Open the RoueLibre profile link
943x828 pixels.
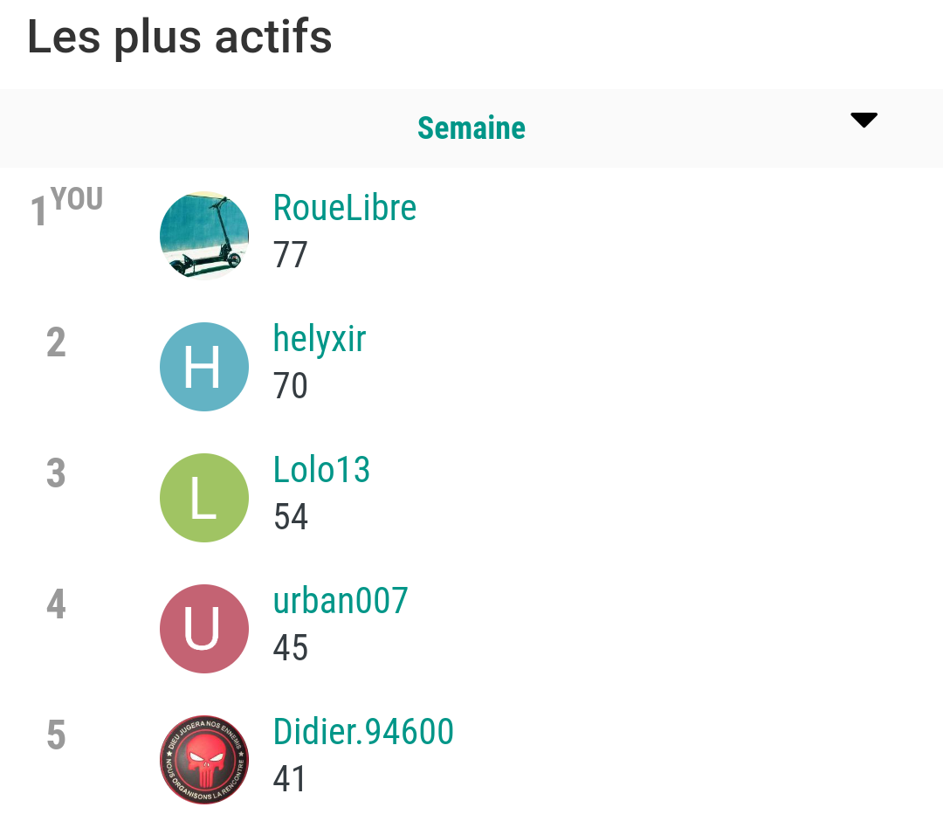[345, 208]
